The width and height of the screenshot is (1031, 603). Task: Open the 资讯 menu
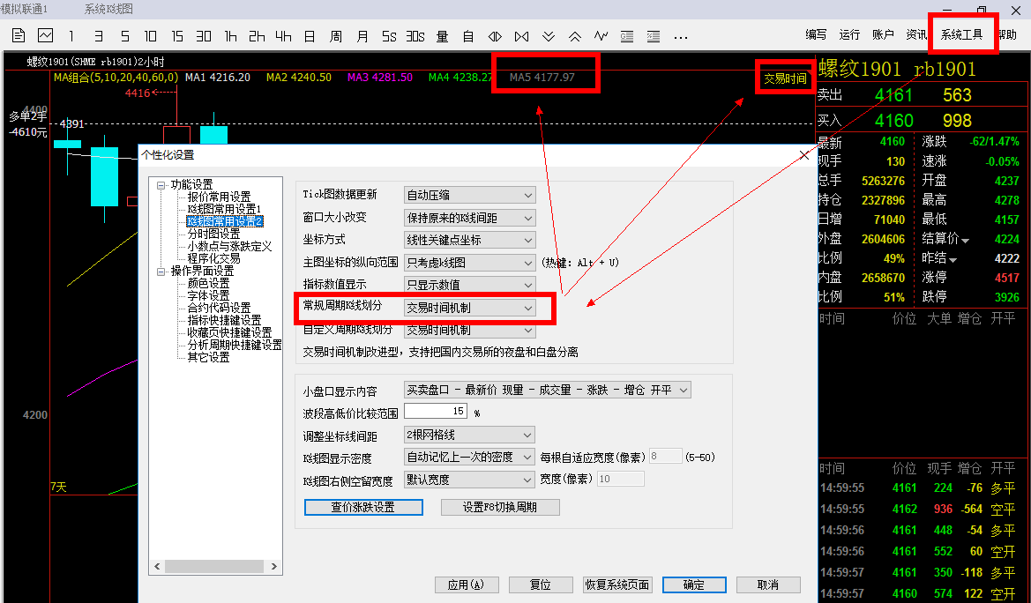tap(916, 35)
